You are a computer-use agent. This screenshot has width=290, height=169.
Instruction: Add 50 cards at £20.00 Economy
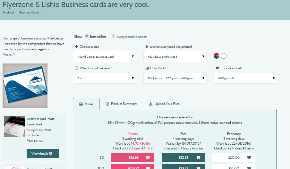click(234, 157)
